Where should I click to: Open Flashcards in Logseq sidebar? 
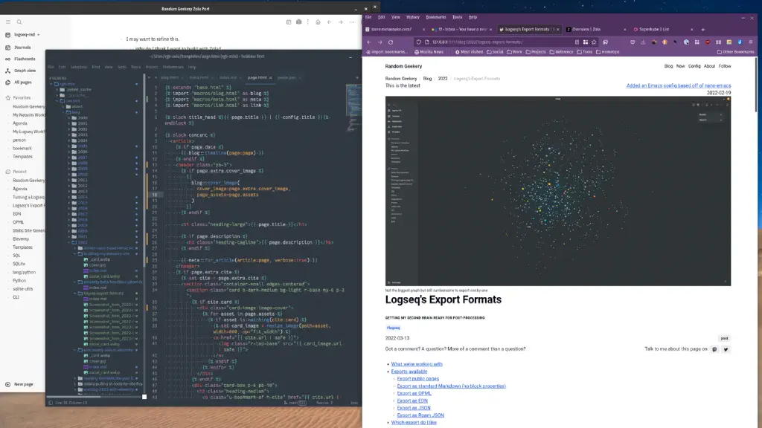tap(25, 59)
